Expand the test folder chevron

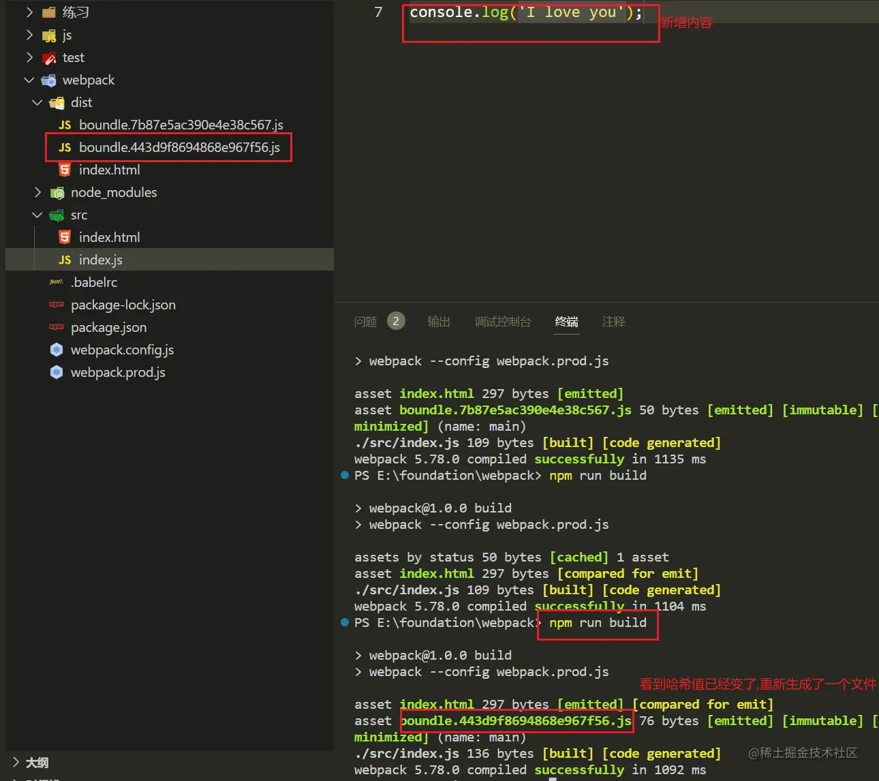click(x=29, y=57)
